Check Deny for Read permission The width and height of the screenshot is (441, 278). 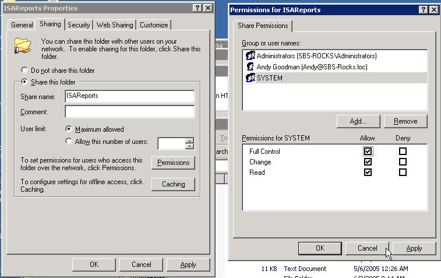[403, 172]
